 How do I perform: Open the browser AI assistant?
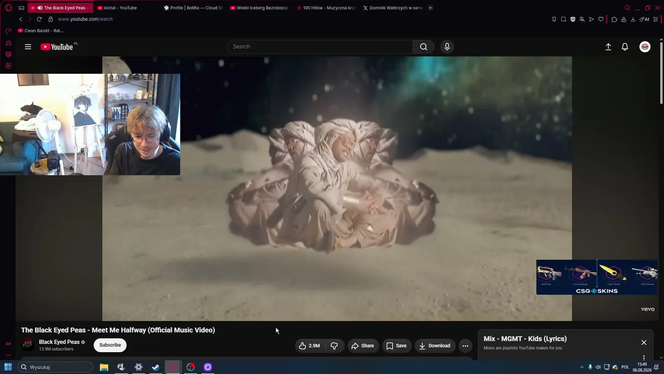point(644,19)
